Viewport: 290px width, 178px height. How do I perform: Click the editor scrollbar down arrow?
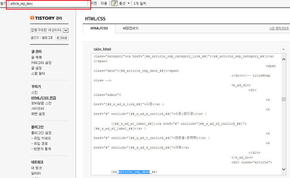284,169
